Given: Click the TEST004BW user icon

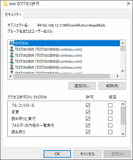Looking at the screenshot, I should [11, 67].
